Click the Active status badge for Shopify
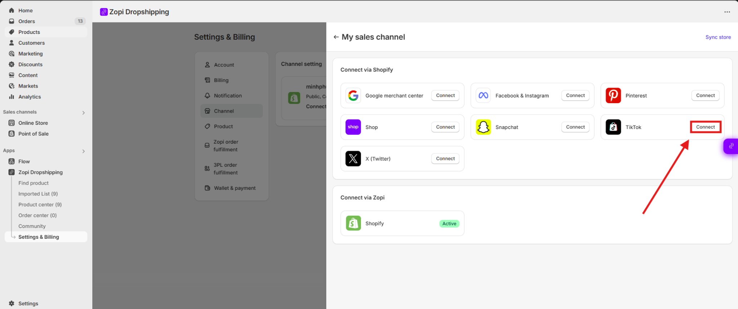Screen dimensions: 738x309 [449, 224]
